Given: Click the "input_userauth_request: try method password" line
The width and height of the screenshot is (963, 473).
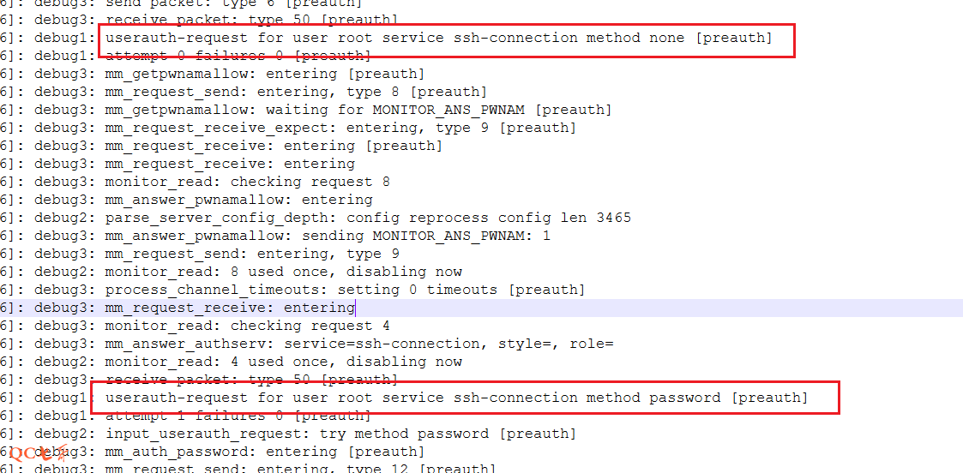Looking at the screenshot, I should tap(340, 434).
